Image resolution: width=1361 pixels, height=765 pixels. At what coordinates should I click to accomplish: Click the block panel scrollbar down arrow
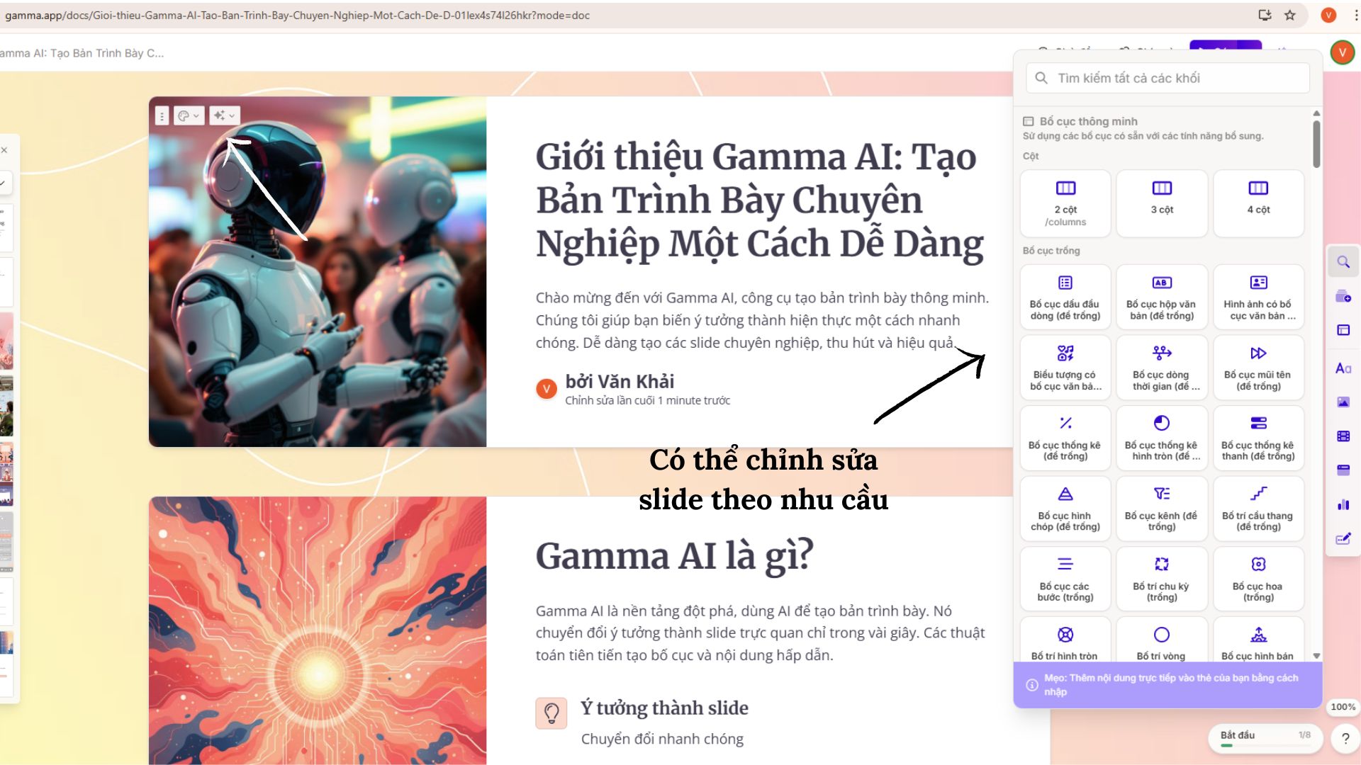[1316, 656]
